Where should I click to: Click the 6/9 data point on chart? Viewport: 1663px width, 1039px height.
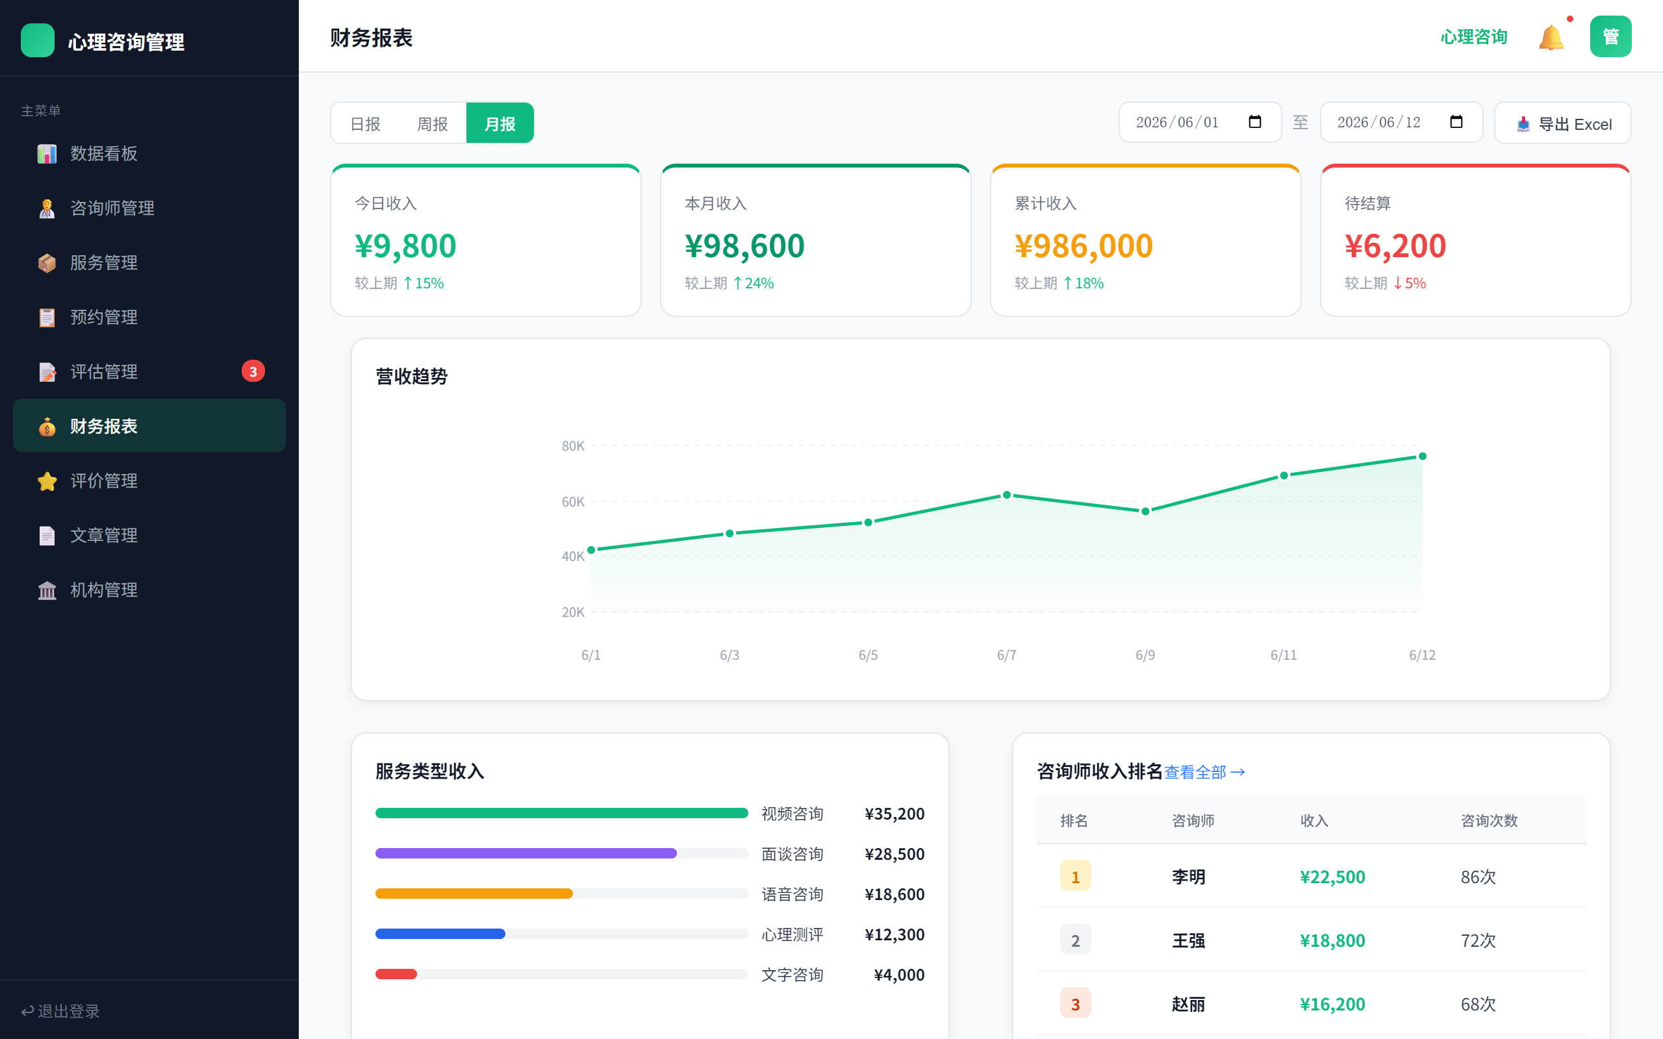pyautogui.click(x=1145, y=511)
